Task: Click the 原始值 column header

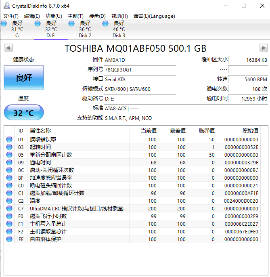Action: click(239, 130)
